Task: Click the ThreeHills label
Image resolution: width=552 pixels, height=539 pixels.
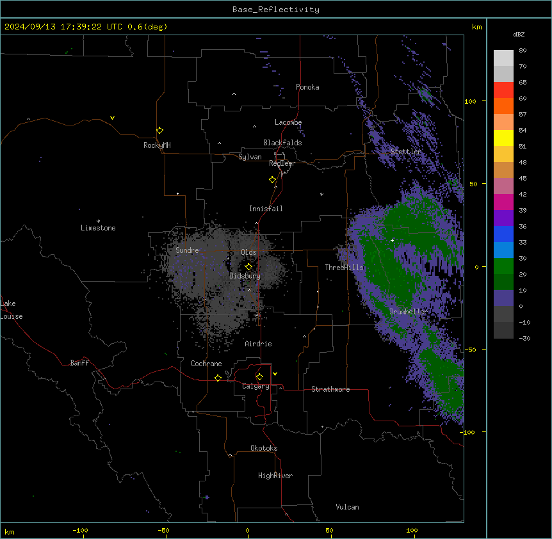Action: click(x=345, y=268)
